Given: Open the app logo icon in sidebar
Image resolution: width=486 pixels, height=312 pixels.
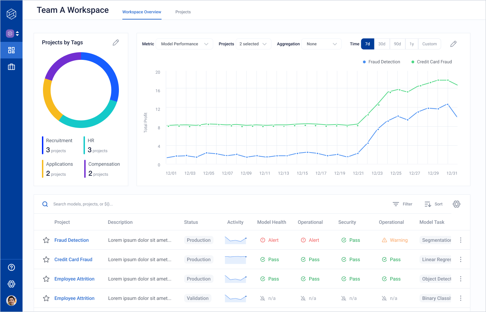Looking at the screenshot, I should 11,14.
